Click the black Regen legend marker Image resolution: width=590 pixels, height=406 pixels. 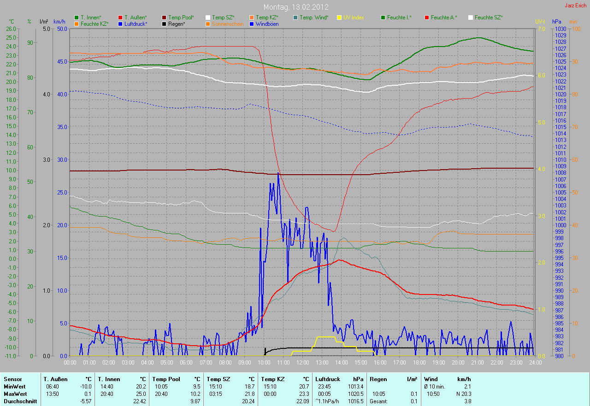(164, 24)
